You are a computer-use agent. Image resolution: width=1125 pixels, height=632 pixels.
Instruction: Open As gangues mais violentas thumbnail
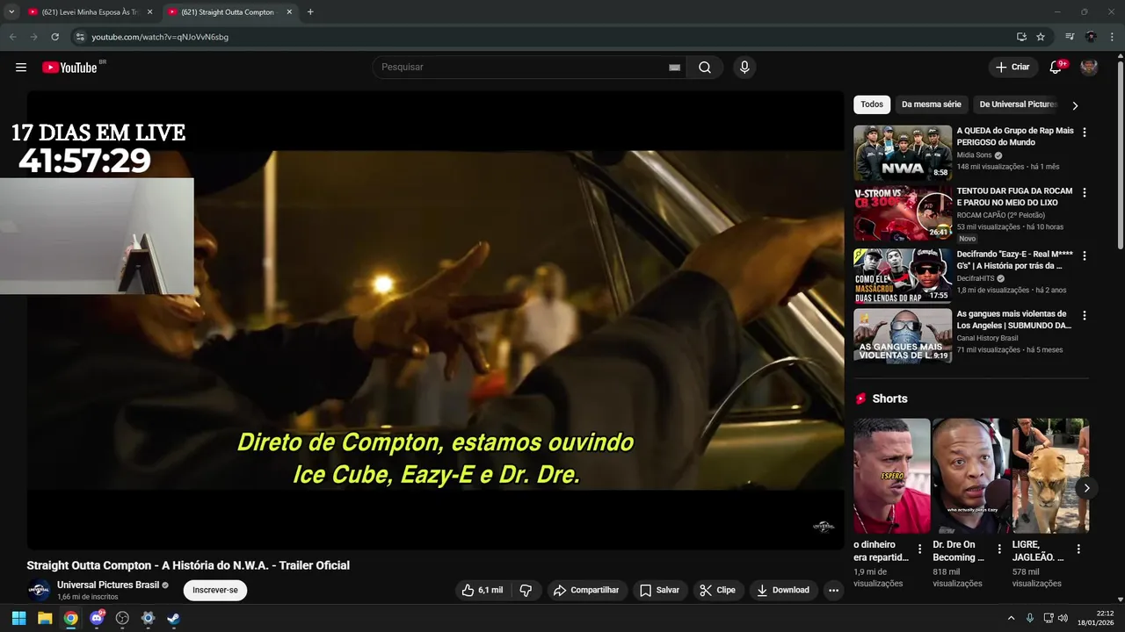click(x=903, y=335)
